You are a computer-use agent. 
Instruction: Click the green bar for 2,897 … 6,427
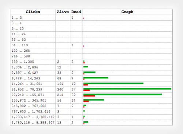click(89, 72)
